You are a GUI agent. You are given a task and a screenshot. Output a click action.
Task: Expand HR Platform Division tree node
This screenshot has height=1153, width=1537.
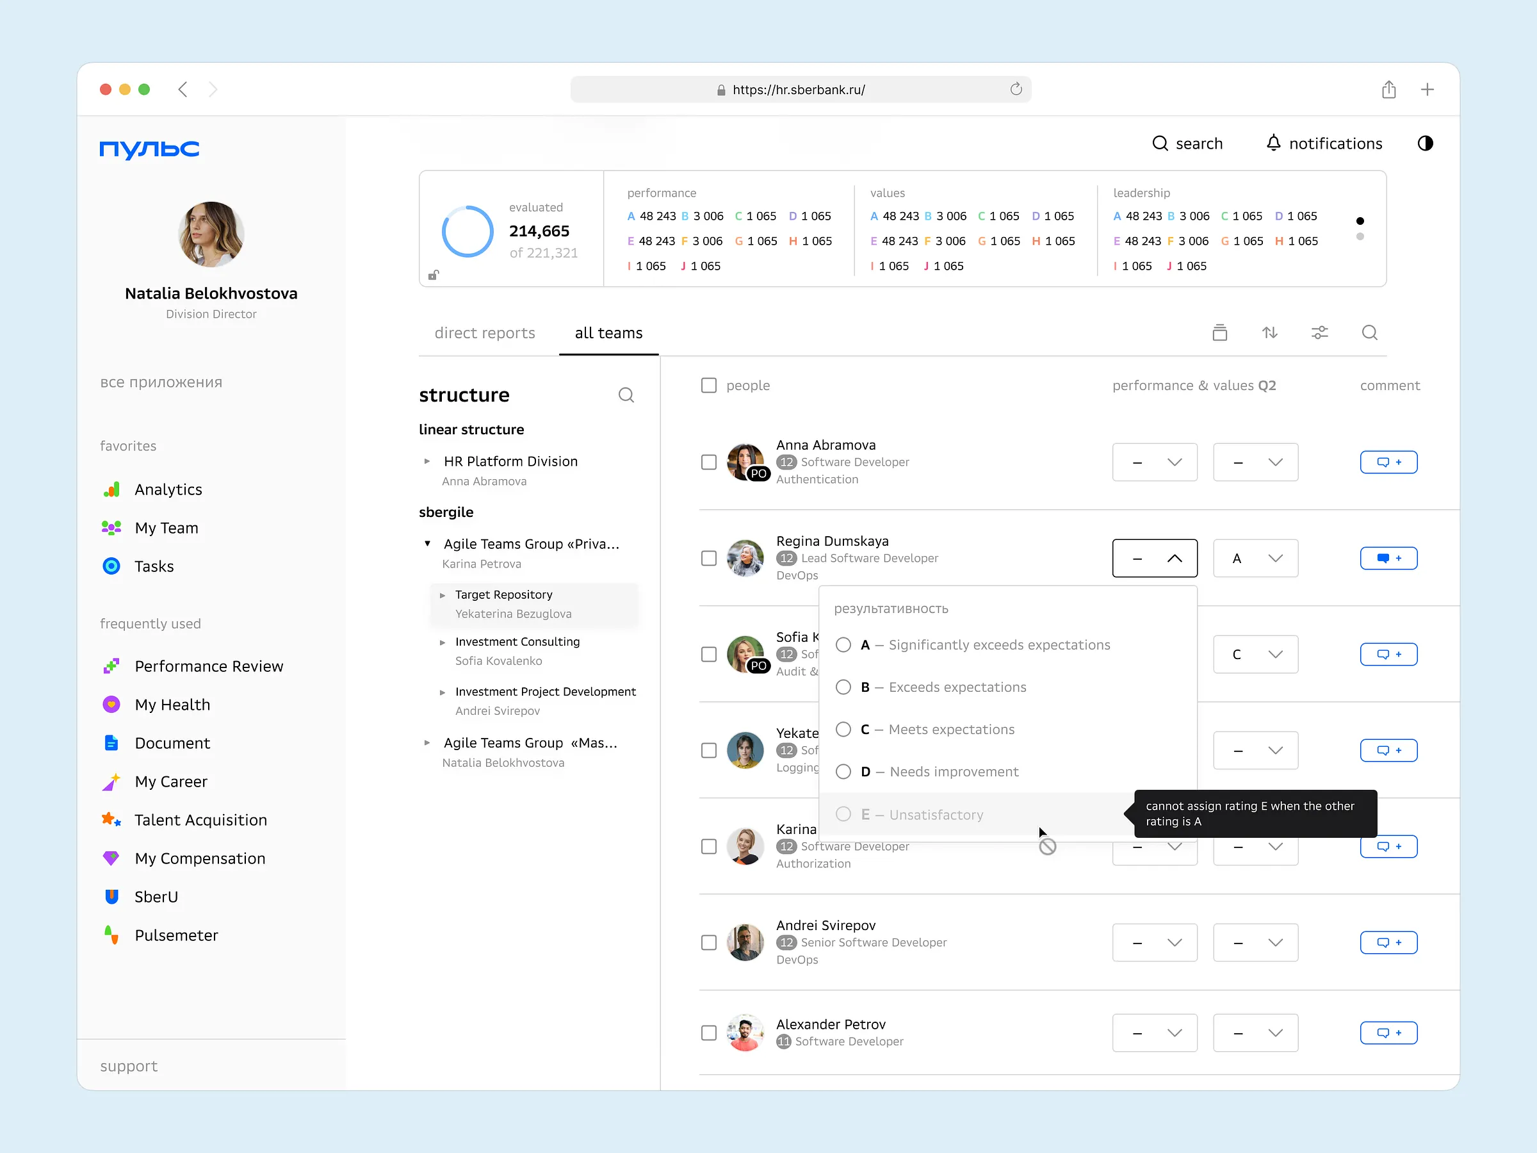427,461
